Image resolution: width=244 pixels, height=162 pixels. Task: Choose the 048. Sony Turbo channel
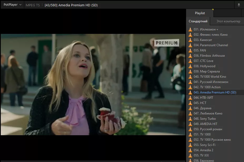click(x=215, y=119)
